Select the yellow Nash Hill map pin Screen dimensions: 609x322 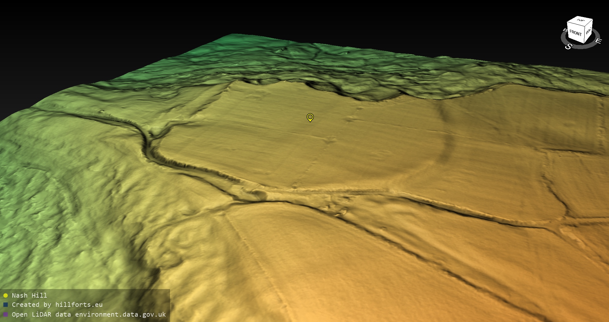[310, 117]
